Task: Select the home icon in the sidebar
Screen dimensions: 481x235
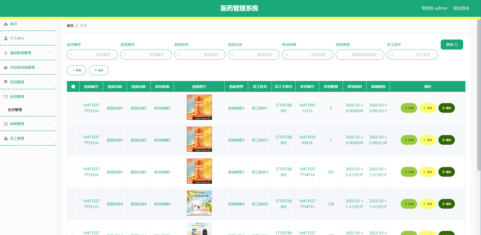Action: [6, 24]
